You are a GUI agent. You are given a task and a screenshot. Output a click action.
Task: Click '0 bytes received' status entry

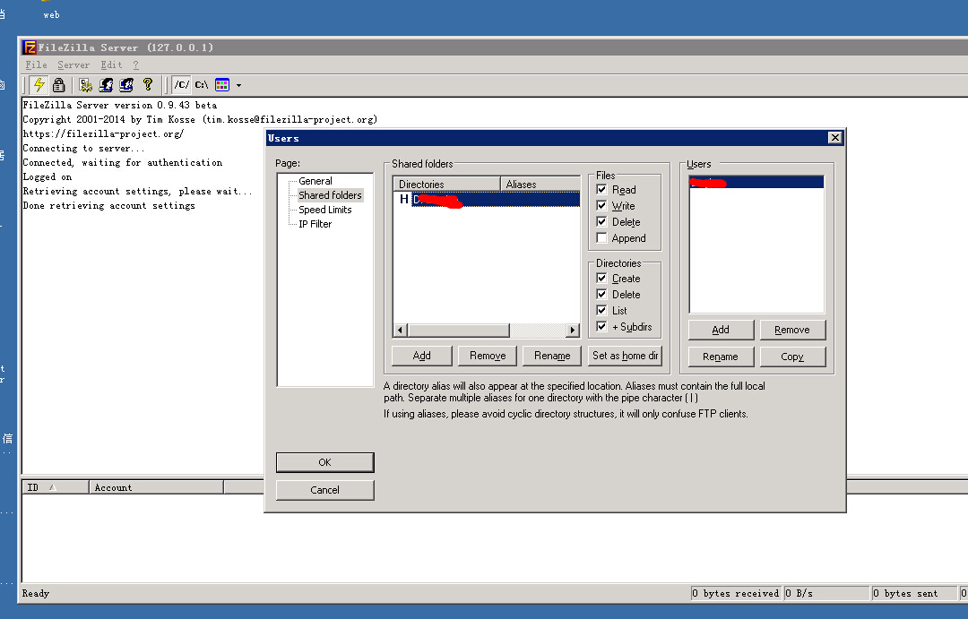pyautogui.click(x=736, y=594)
